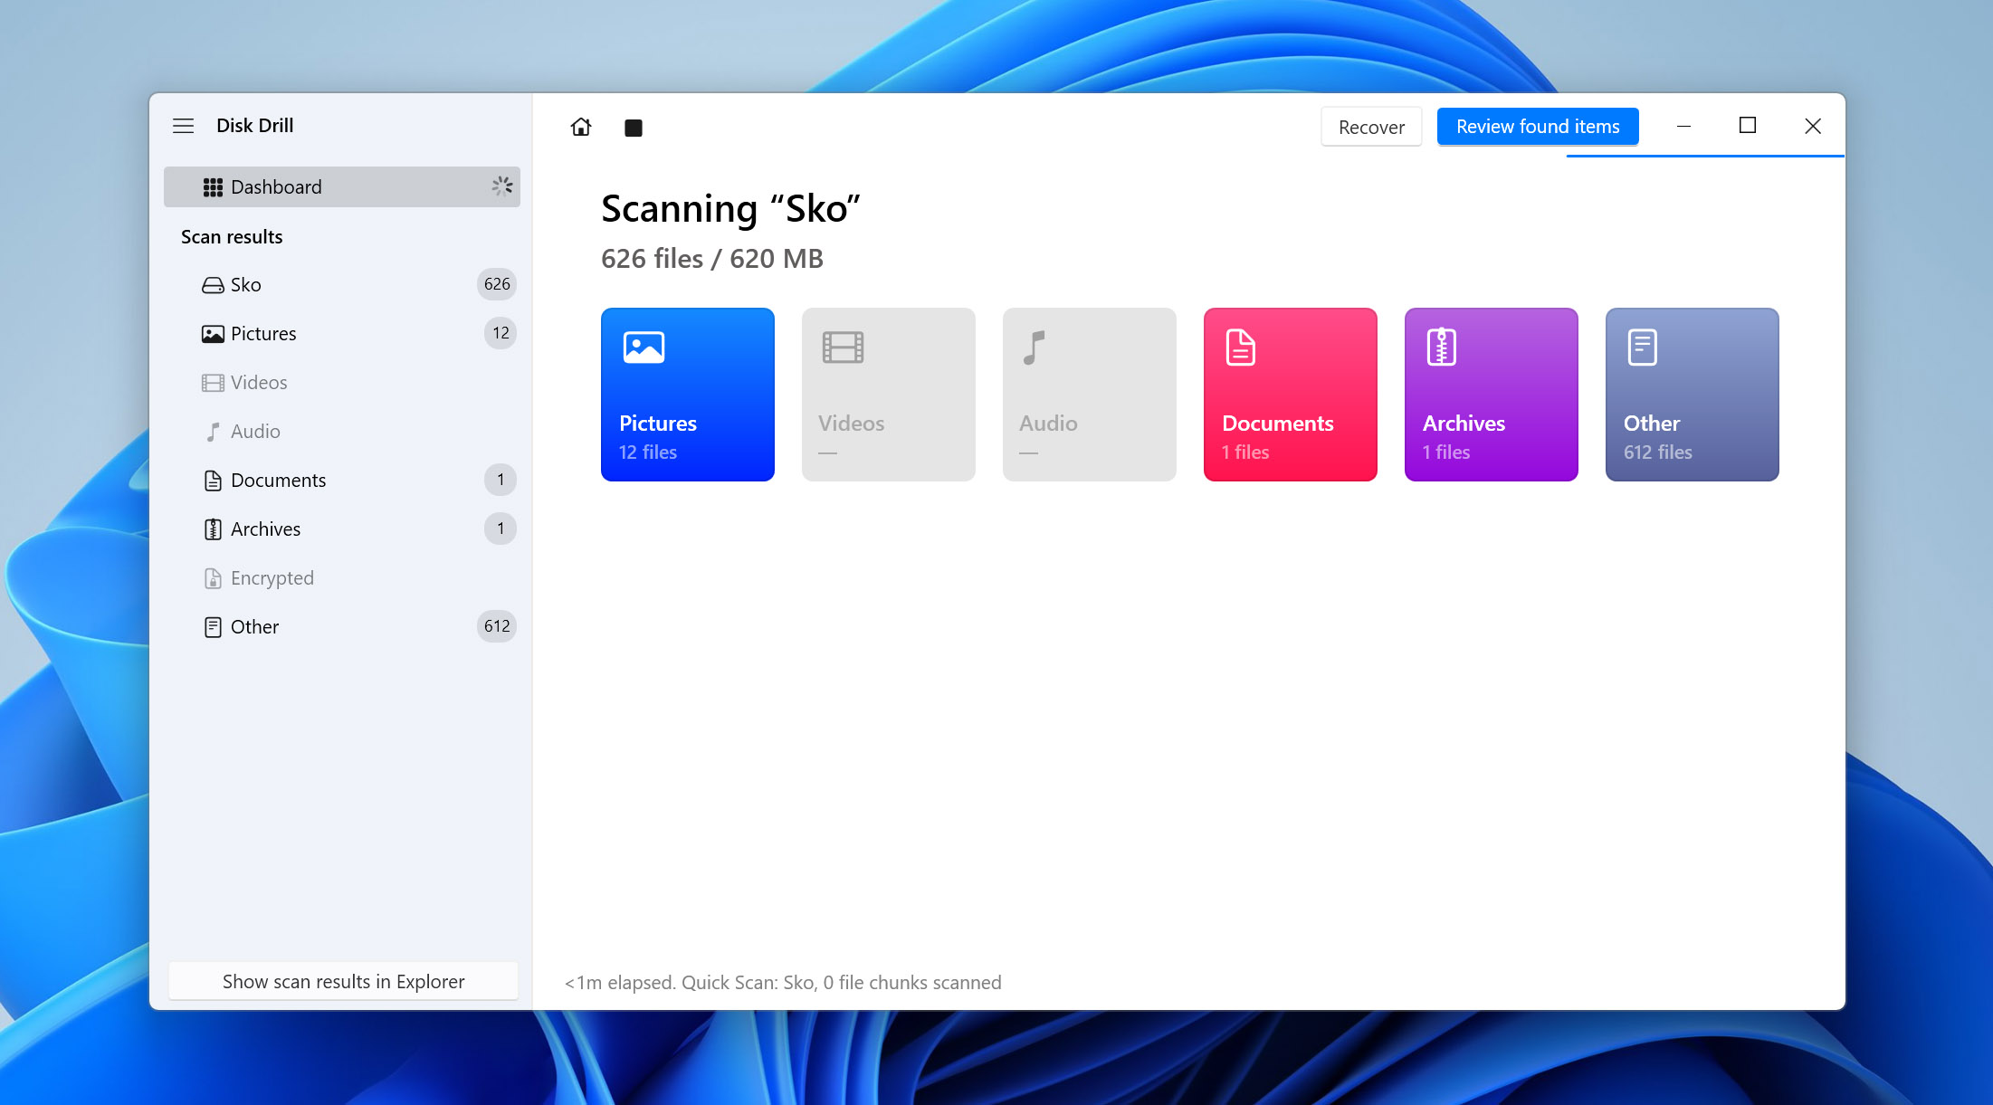Click the Other file icon in sidebar
This screenshot has height=1105, width=1993.
[213, 627]
